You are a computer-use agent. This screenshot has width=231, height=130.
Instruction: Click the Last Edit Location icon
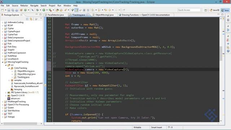106,10
